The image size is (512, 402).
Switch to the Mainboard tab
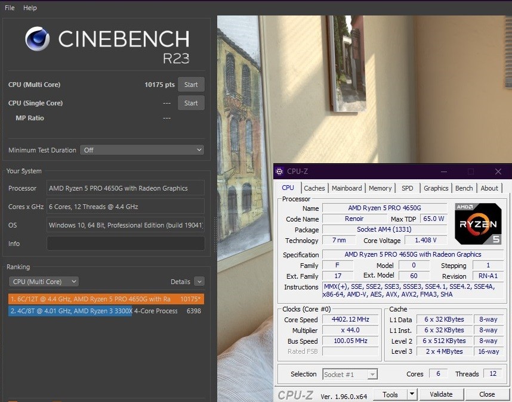347,188
